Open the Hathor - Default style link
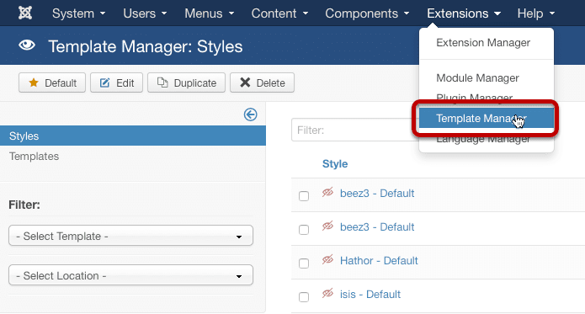585x314 pixels. point(379,260)
